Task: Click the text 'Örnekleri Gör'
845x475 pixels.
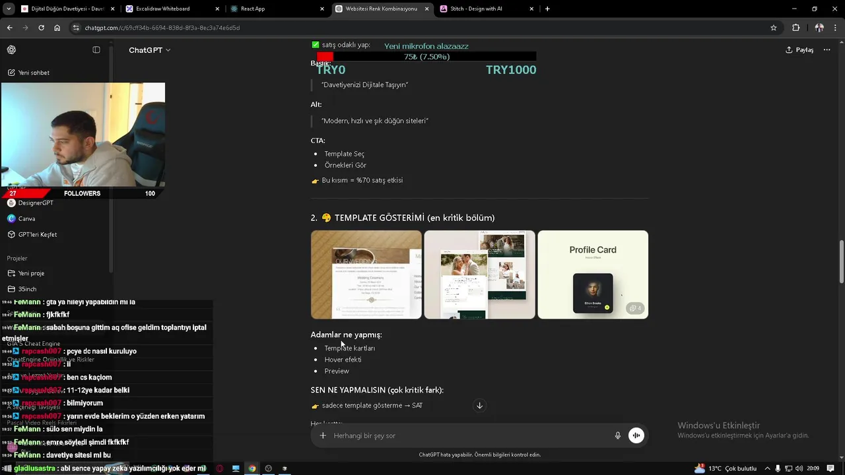Action: click(x=345, y=166)
